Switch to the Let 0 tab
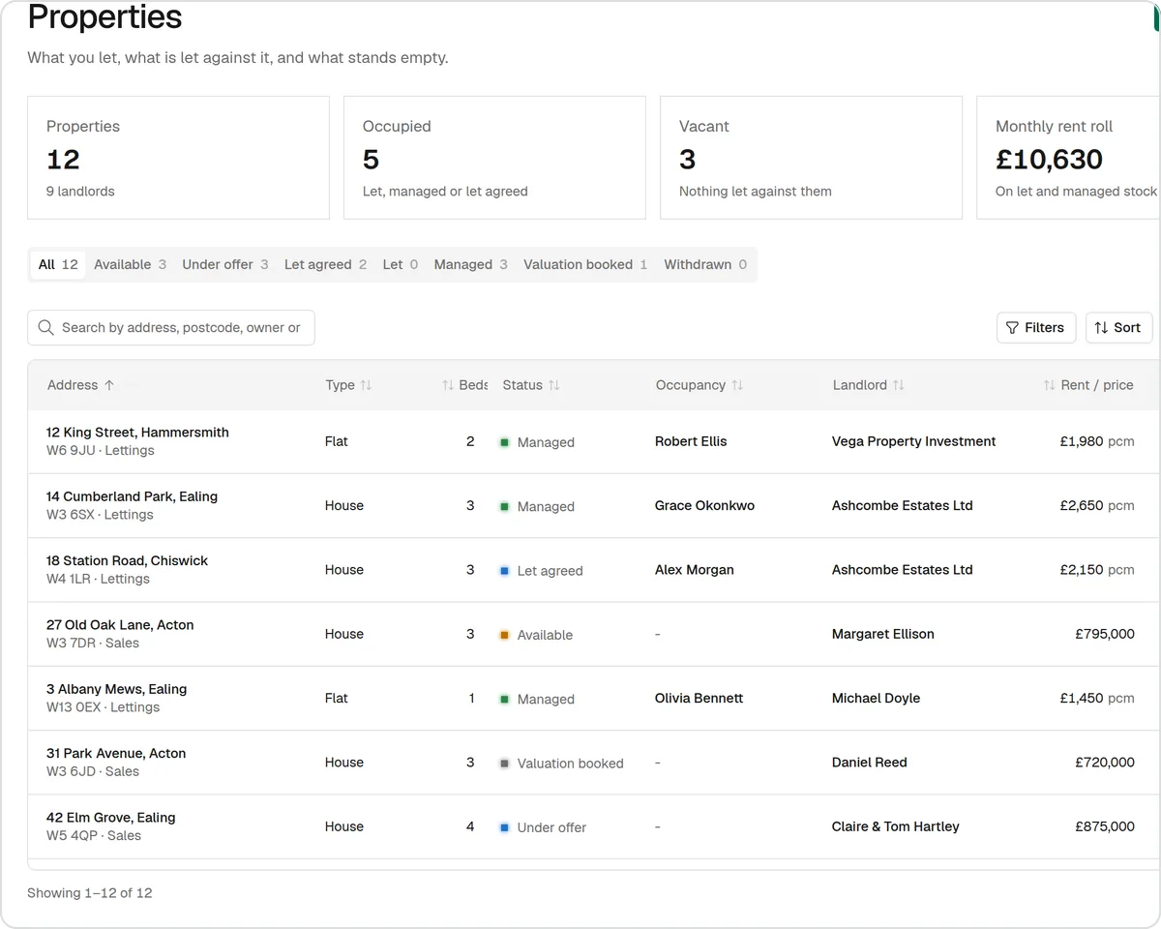The width and height of the screenshot is (1161, 929). click(x=401, y=264)
